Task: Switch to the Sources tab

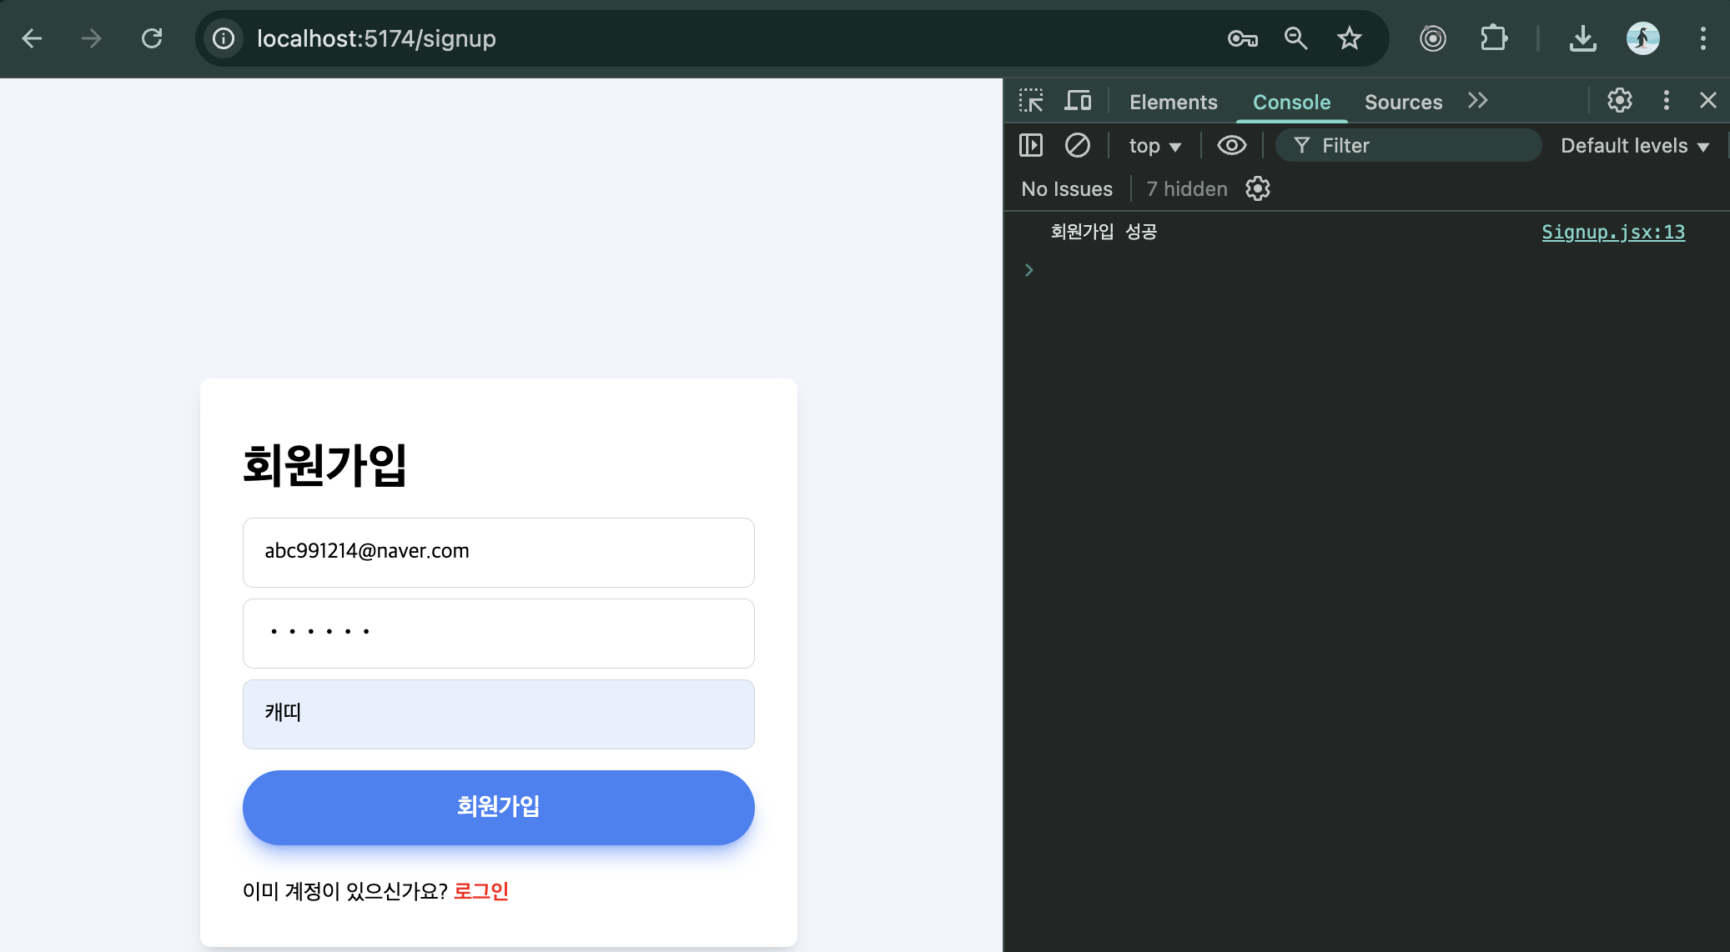Action: (1403, 102)
